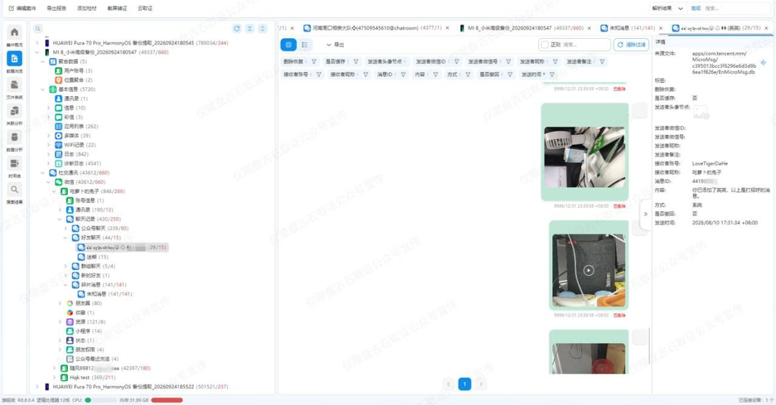This screenshot has width=776, height=405.
Task: Expand the 群组聊天 node
Action: click(x=65, y=266)
